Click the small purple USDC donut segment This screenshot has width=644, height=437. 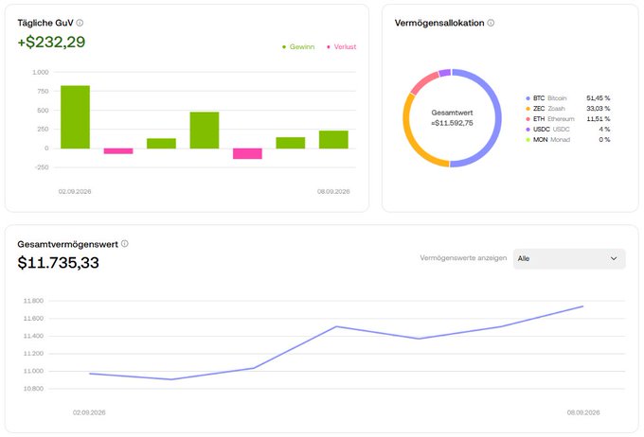click(445, 73)
